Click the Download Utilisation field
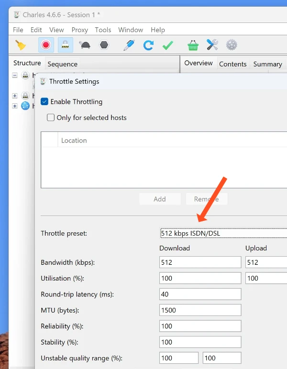The height and width of the screenshot is (369, 287). (x=200, y=278)
